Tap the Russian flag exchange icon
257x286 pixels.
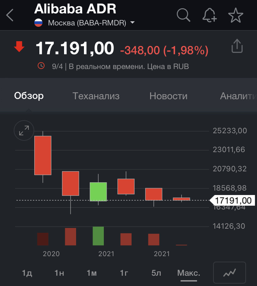point(38,23)
